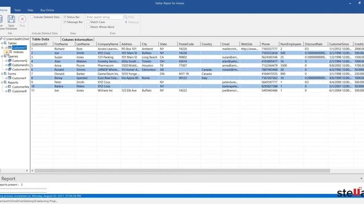Open the Tools ribbon tab

point(18,10)
